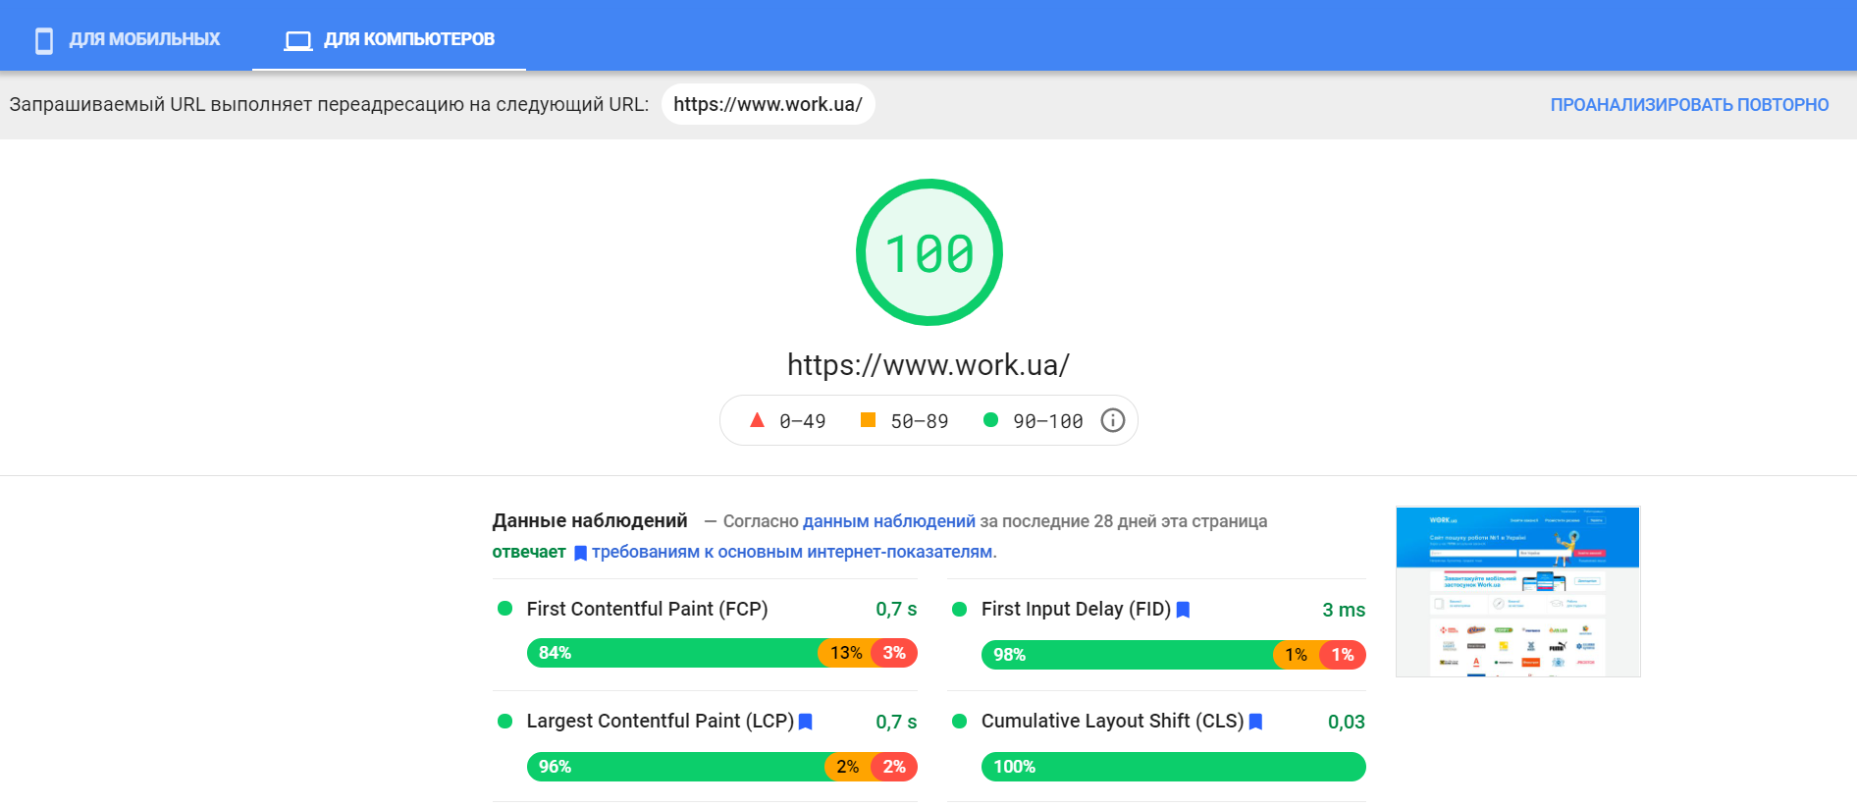Click the laptop icon in header
The image size is (1857, 807).
click(x=298, y=40)
